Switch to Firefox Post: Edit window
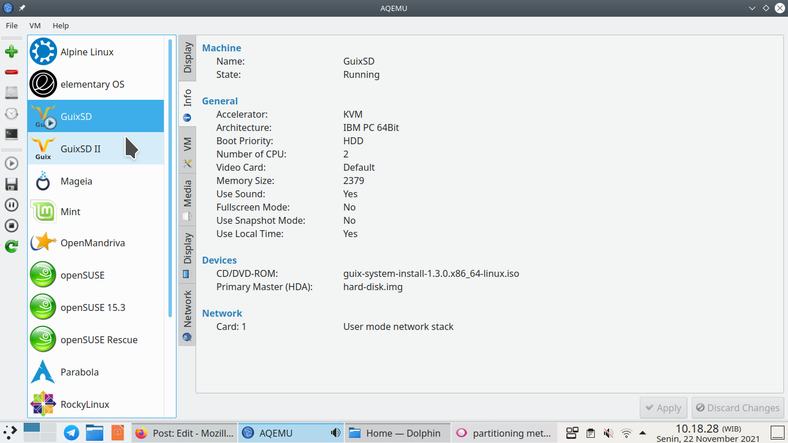 183,433
